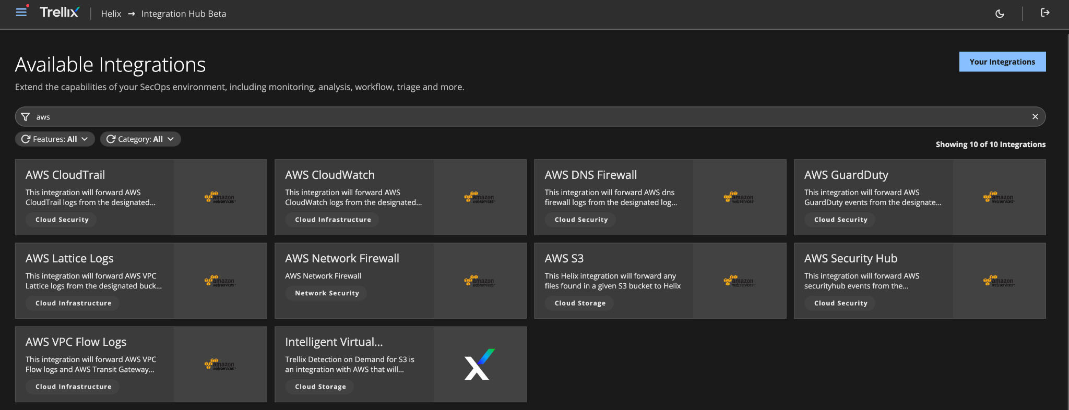This screenshot has height=410, width=1069.
Task: Click Integration Hub Beta breadcrumb
Action: point(183,14)
